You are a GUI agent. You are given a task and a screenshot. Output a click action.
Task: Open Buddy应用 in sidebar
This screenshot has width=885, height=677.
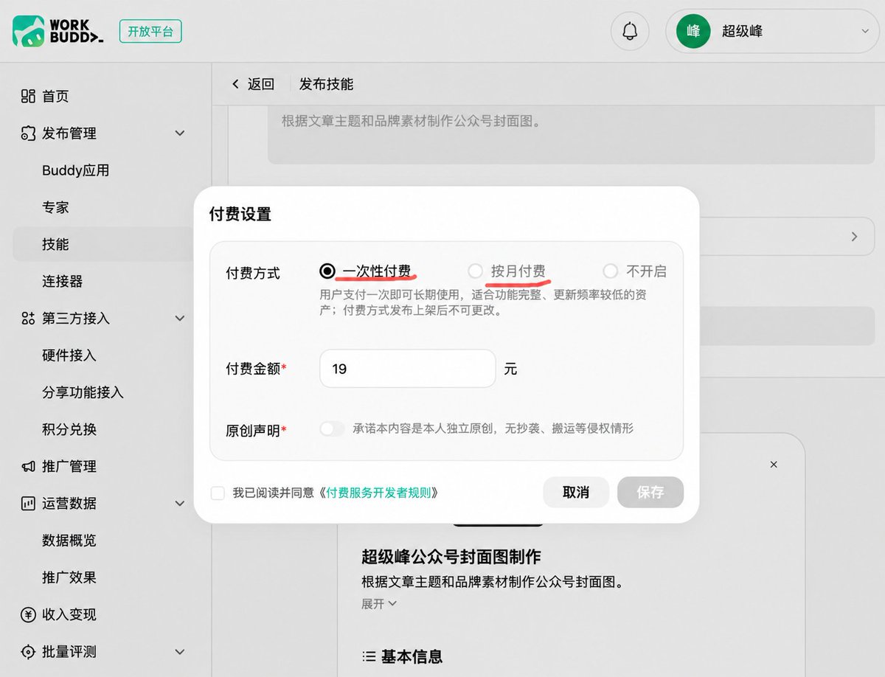[76, 170]
